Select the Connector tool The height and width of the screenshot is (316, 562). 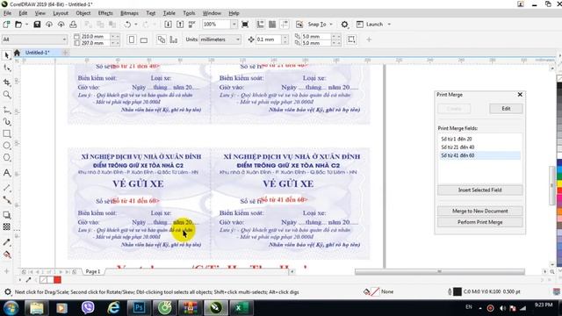pyautogui.click(x=6, y=199)
